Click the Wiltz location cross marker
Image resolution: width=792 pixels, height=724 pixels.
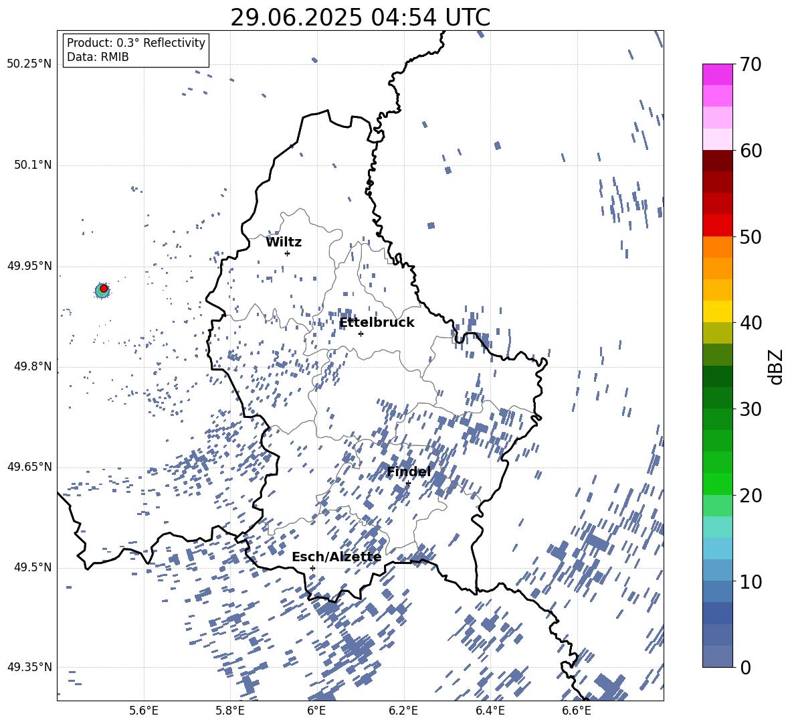288,253
